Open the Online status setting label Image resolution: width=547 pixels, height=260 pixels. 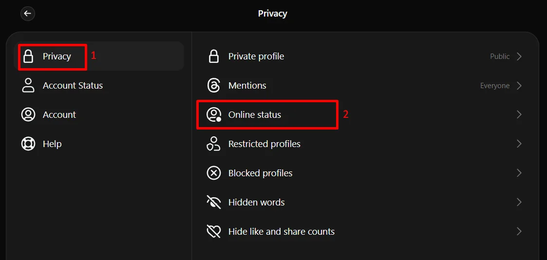coord(255,115)
